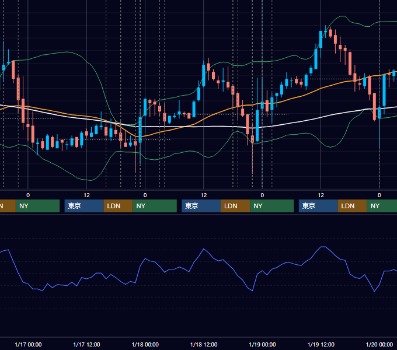Select the NY session block above 1/19 00:00
Viewport: 397px width, 350px height.
[272, 206]
